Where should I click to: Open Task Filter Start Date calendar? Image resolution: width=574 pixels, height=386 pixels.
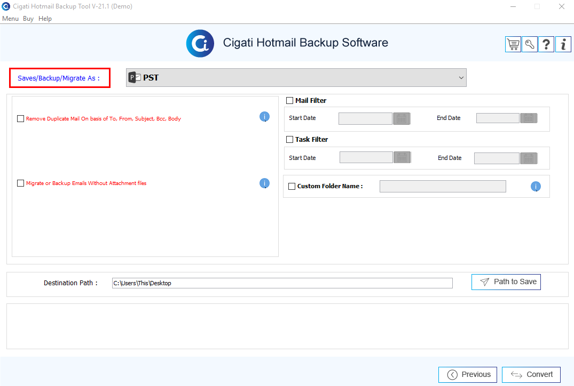(402, 157)
